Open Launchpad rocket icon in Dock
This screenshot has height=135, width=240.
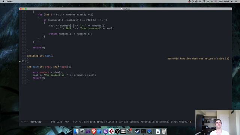[82, 131]
